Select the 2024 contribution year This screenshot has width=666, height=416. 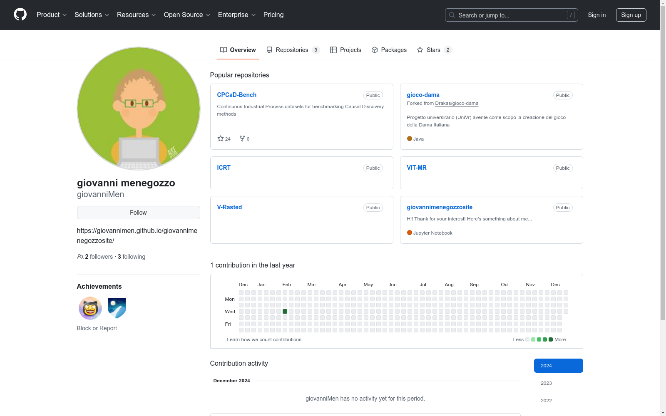tap(559, 366)
